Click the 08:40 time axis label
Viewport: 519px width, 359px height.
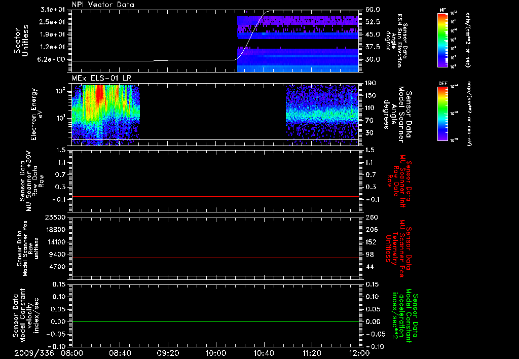pyautogui.click(x=120, y=353)
